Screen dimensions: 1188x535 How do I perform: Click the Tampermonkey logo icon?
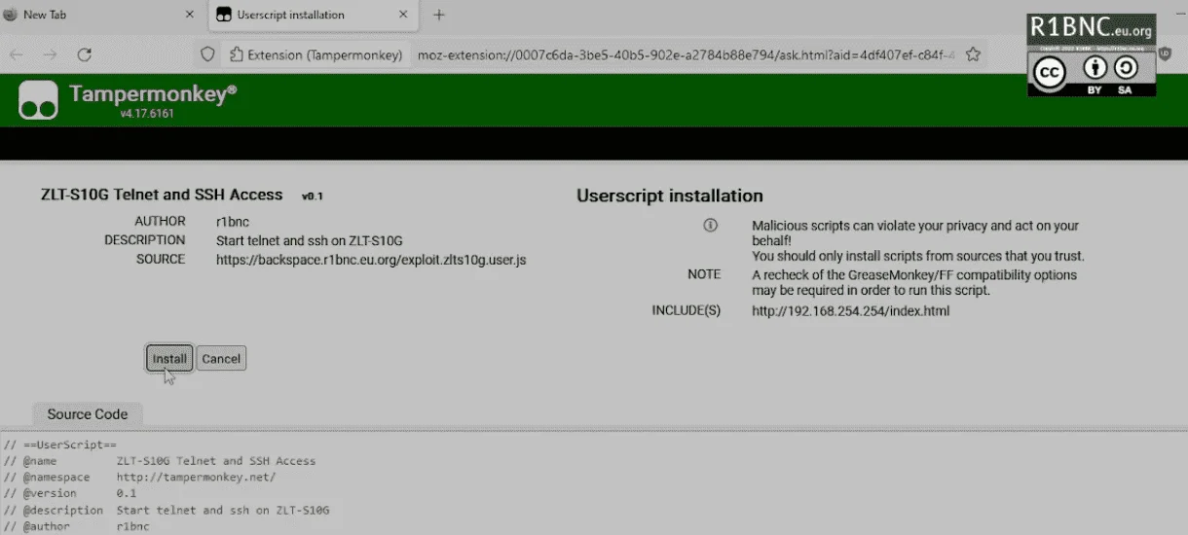[x=39, y=100]
